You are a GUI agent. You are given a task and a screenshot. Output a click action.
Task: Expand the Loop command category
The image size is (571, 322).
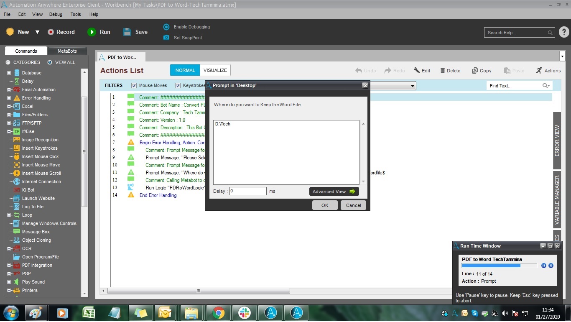pyautogui.click(x=9, y=215)
